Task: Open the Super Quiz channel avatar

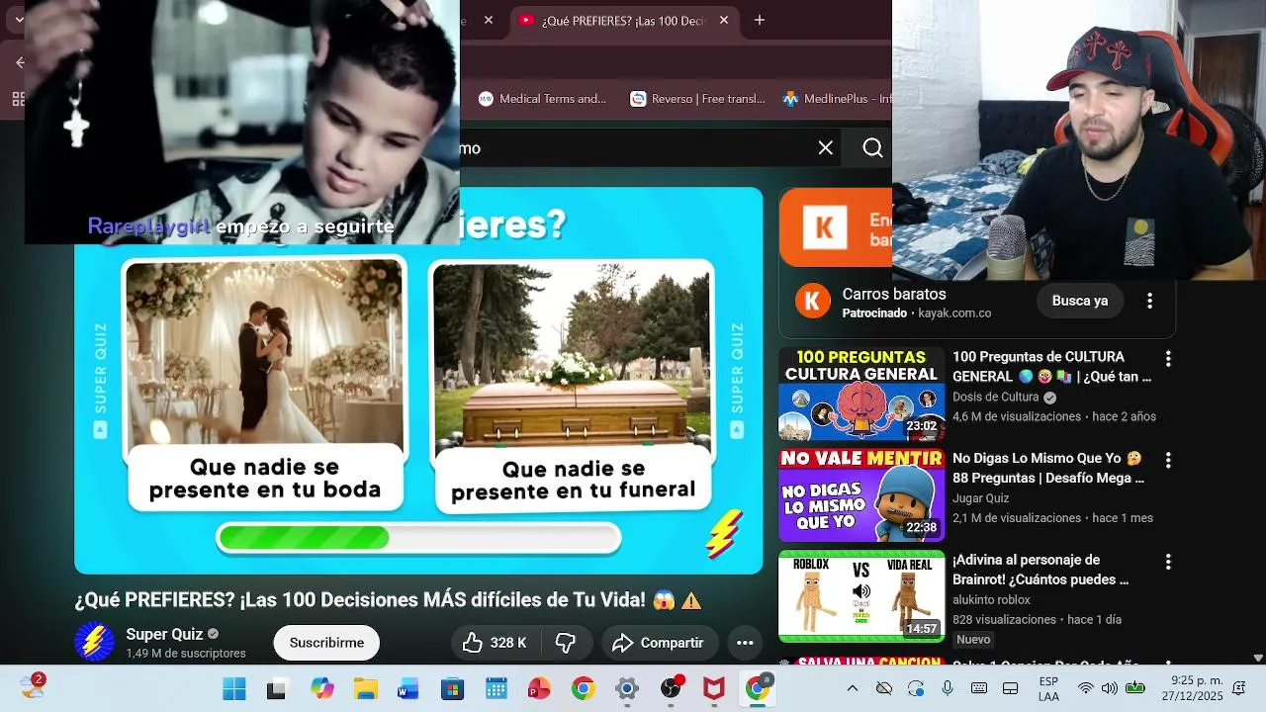Action: click(94, 642)
